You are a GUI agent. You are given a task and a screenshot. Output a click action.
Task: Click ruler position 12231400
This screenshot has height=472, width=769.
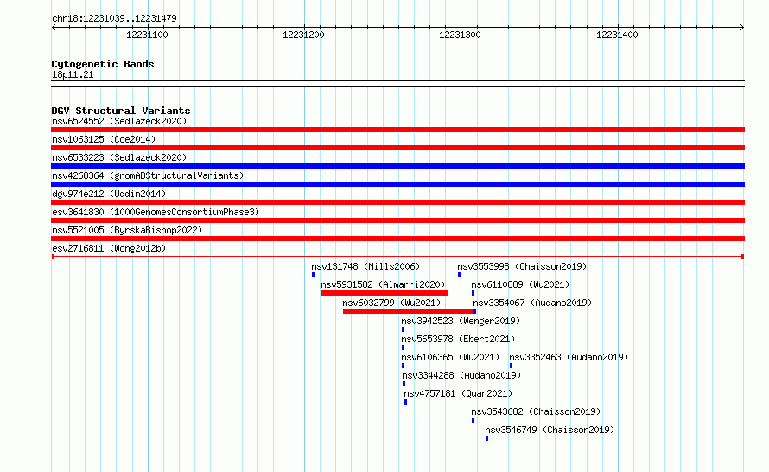click(617, 35)
